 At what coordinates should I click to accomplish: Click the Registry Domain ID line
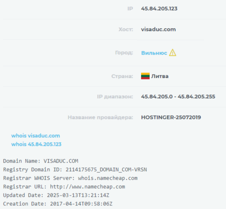(75, 169)
